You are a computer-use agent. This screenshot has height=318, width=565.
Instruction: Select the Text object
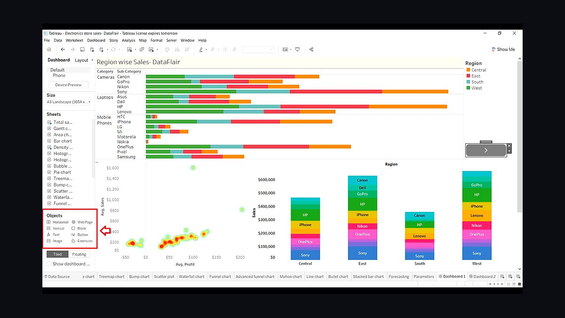click(53, 235)
